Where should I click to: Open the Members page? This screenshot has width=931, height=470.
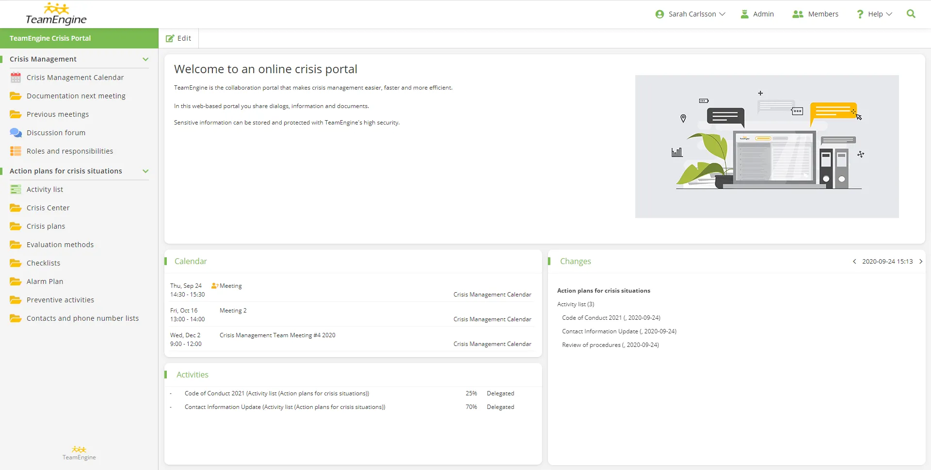pos(815,14)
